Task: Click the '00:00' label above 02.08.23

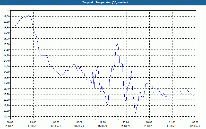Action: pyautogui.click(x=196, y=122)
